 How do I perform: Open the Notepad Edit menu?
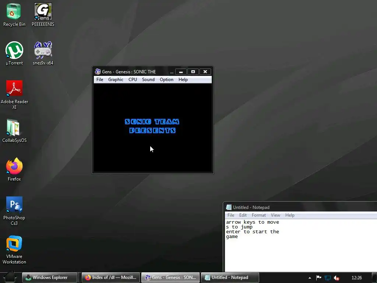tap(243, 215)
